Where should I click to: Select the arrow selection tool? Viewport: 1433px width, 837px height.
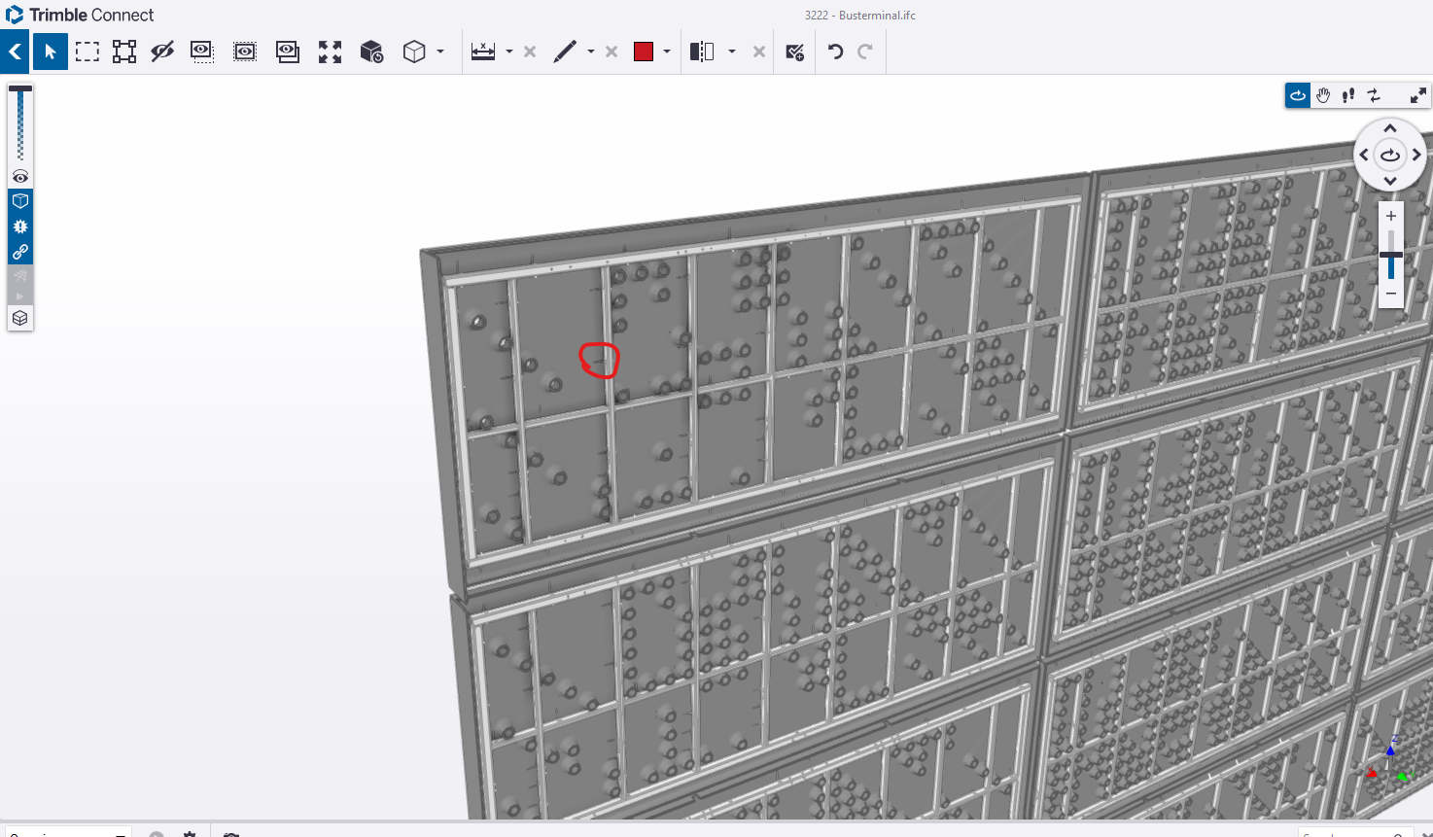[x=50, y=51]
